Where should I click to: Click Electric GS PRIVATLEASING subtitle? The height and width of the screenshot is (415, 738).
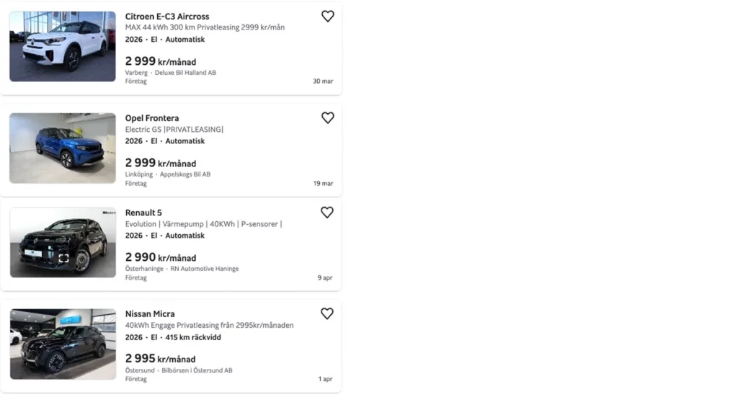[x=174, y=130]
